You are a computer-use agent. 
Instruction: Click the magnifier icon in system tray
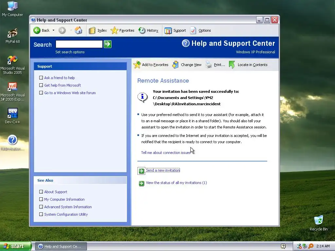pyautogui.click(x=311, y=246)
